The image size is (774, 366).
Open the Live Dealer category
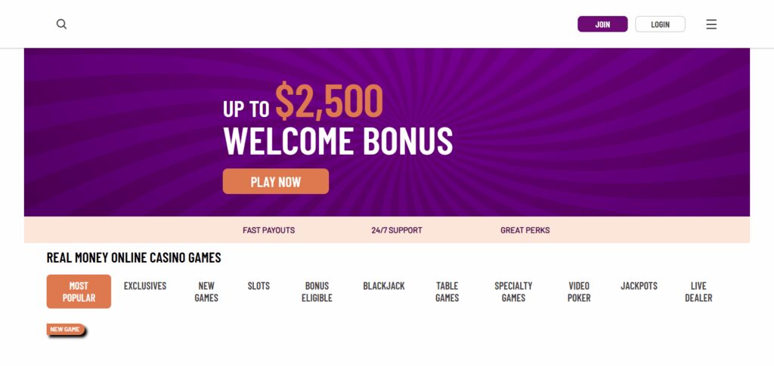pos(698,291)
